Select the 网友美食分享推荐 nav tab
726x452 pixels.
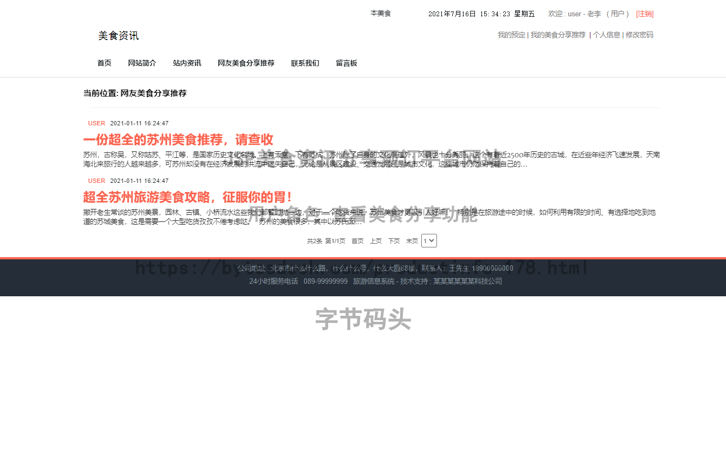click(x=246, y=63)
